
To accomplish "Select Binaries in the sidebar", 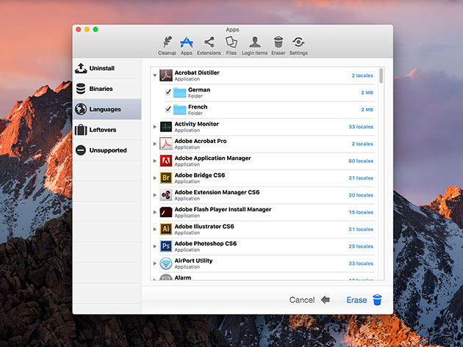I will pyautogui.click(x=107, y=89).
